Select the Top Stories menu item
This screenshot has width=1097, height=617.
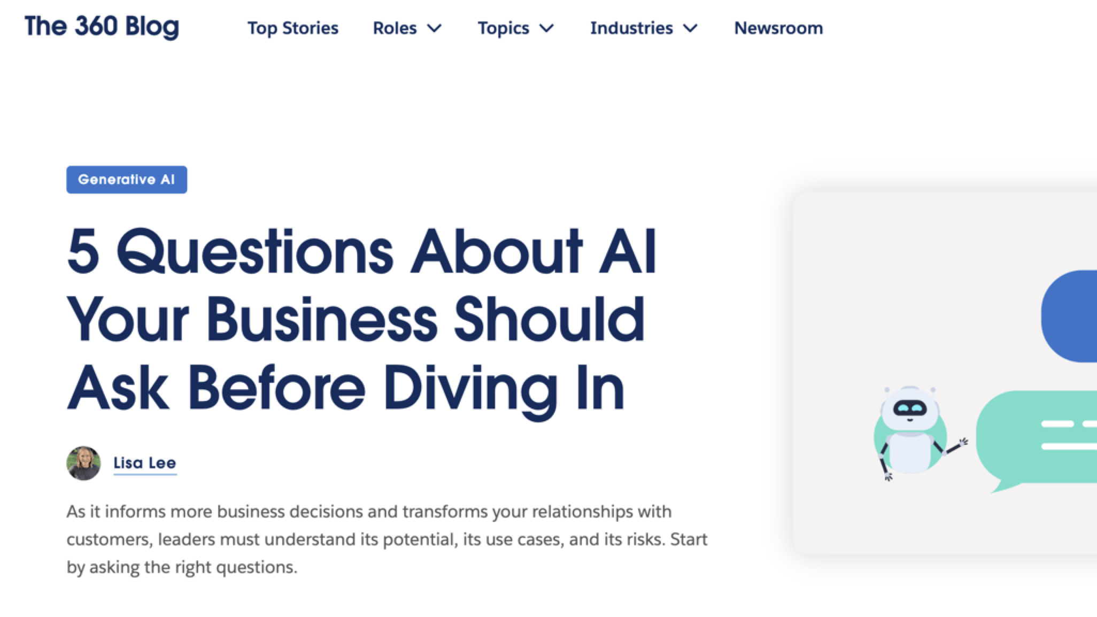coord(293,28)
